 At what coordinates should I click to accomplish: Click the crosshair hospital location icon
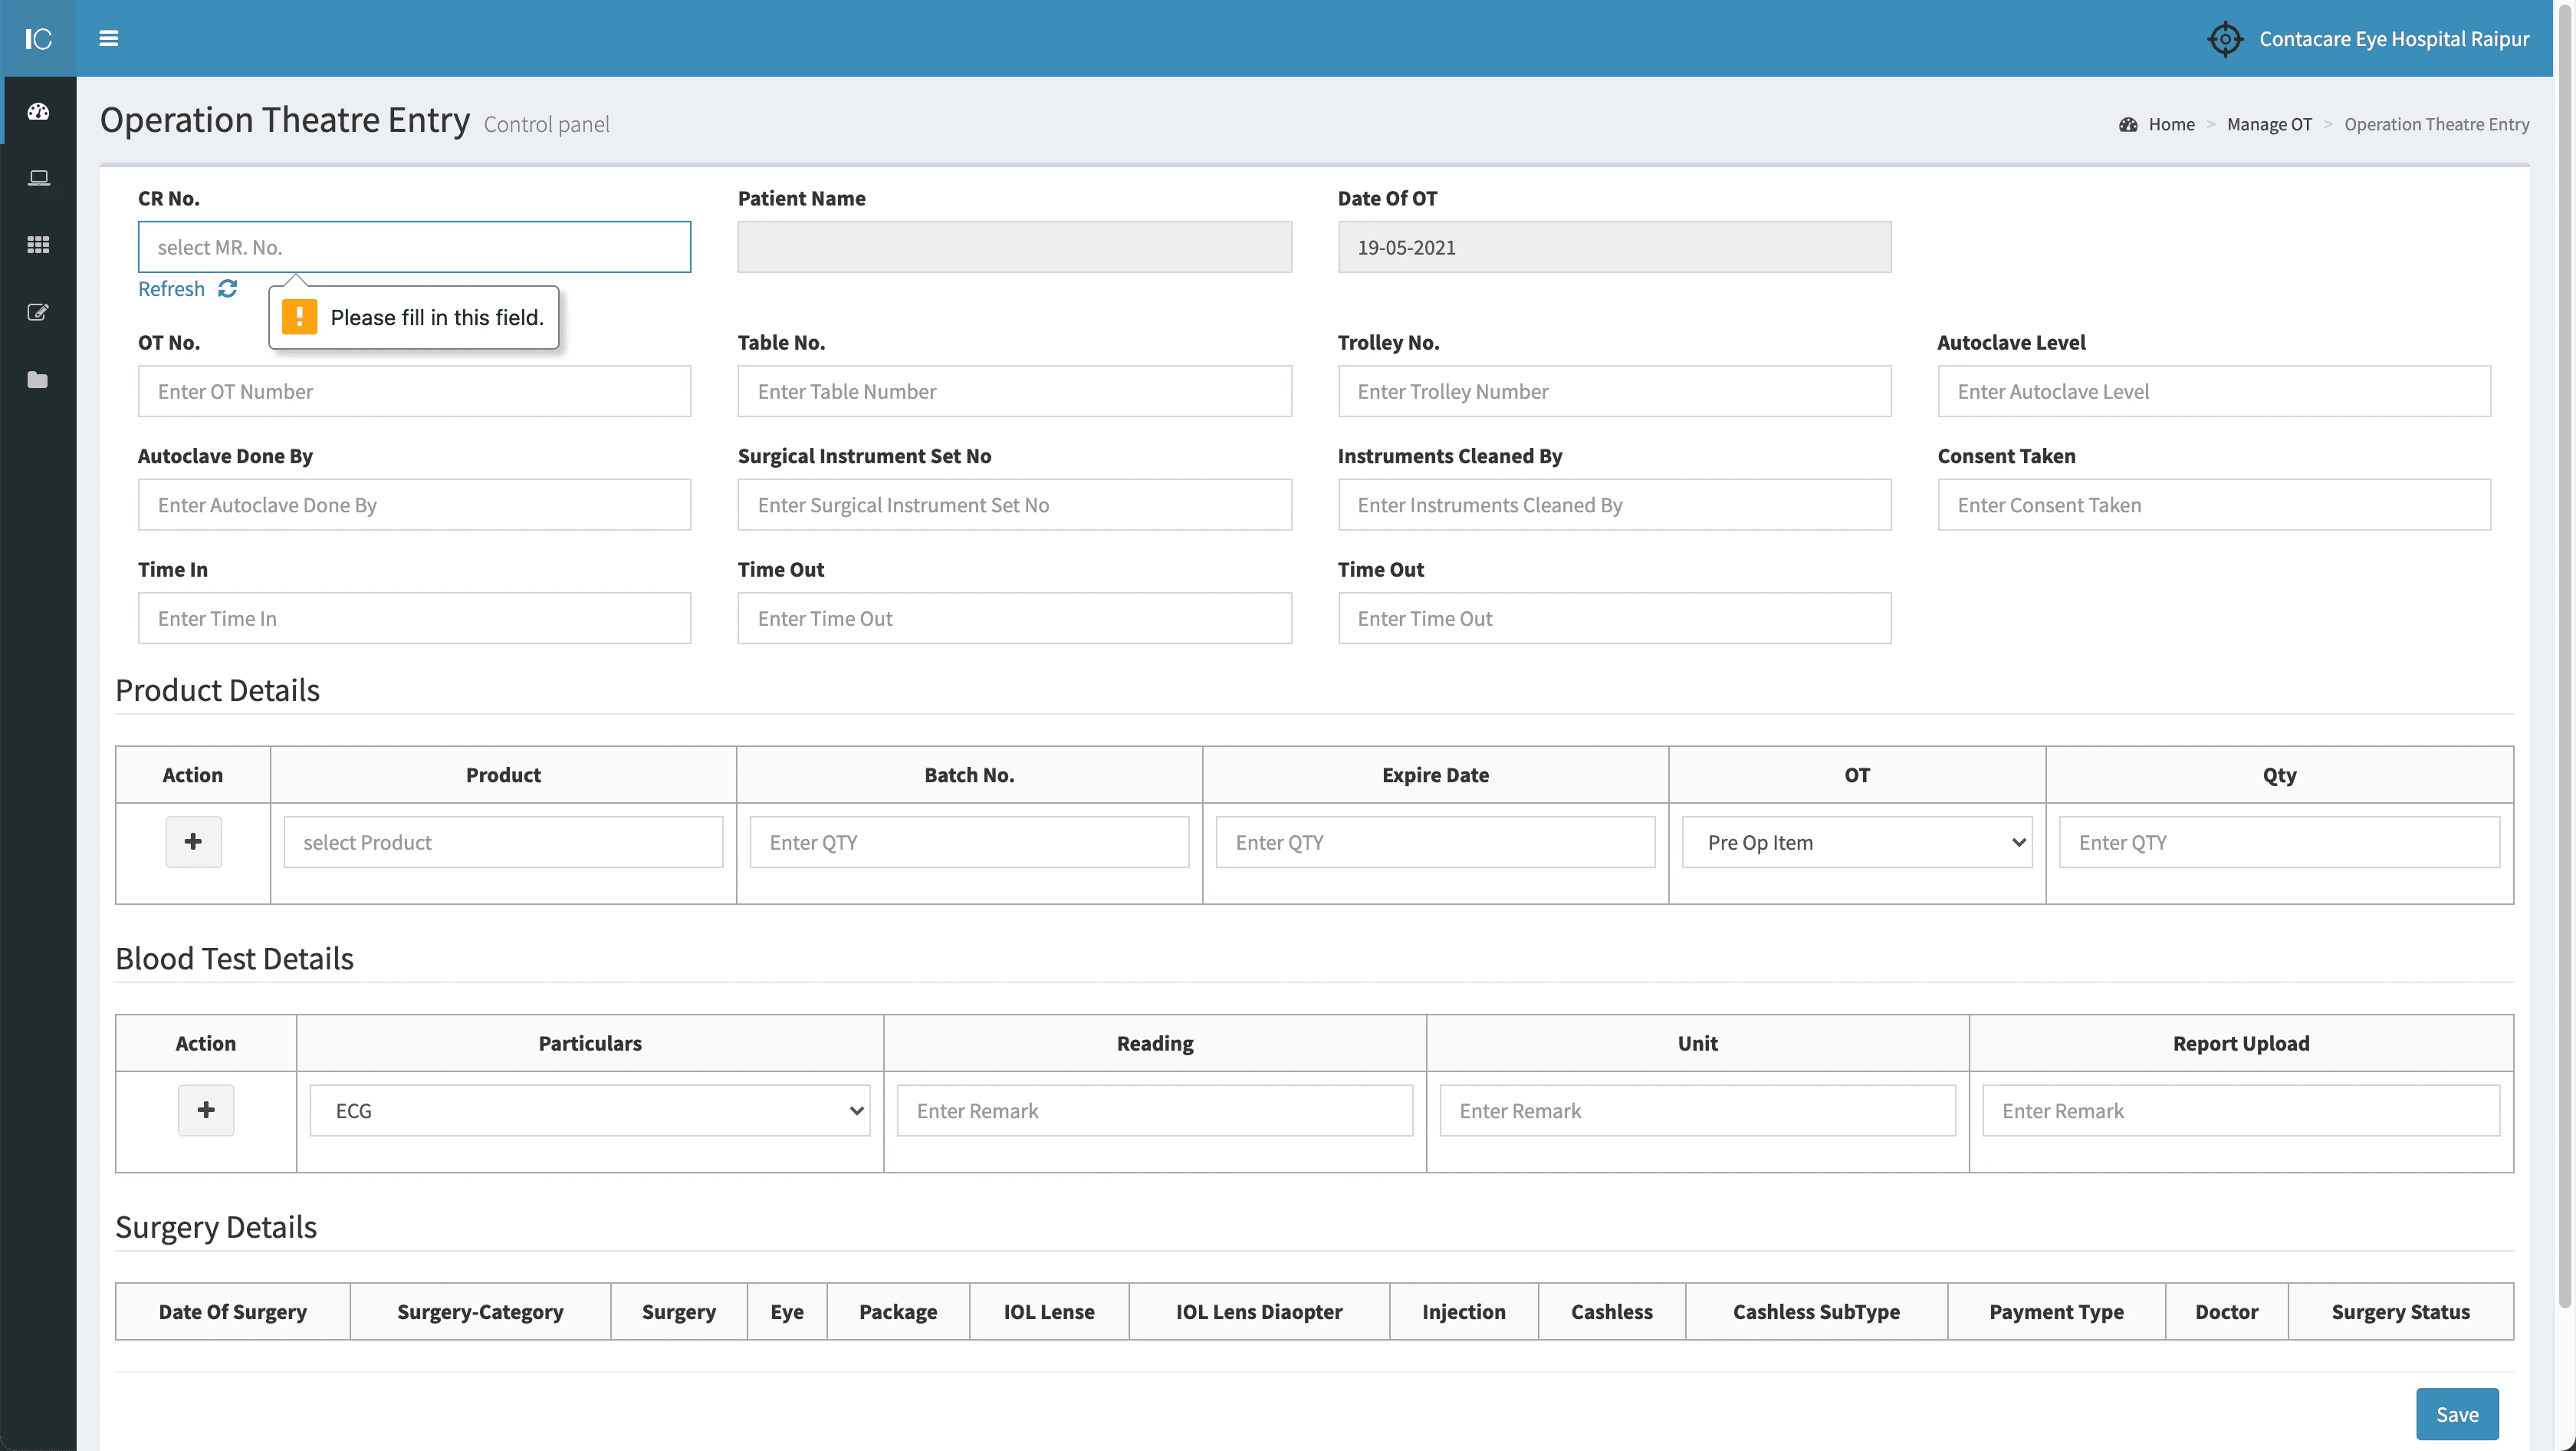(x=2224, y=39)
